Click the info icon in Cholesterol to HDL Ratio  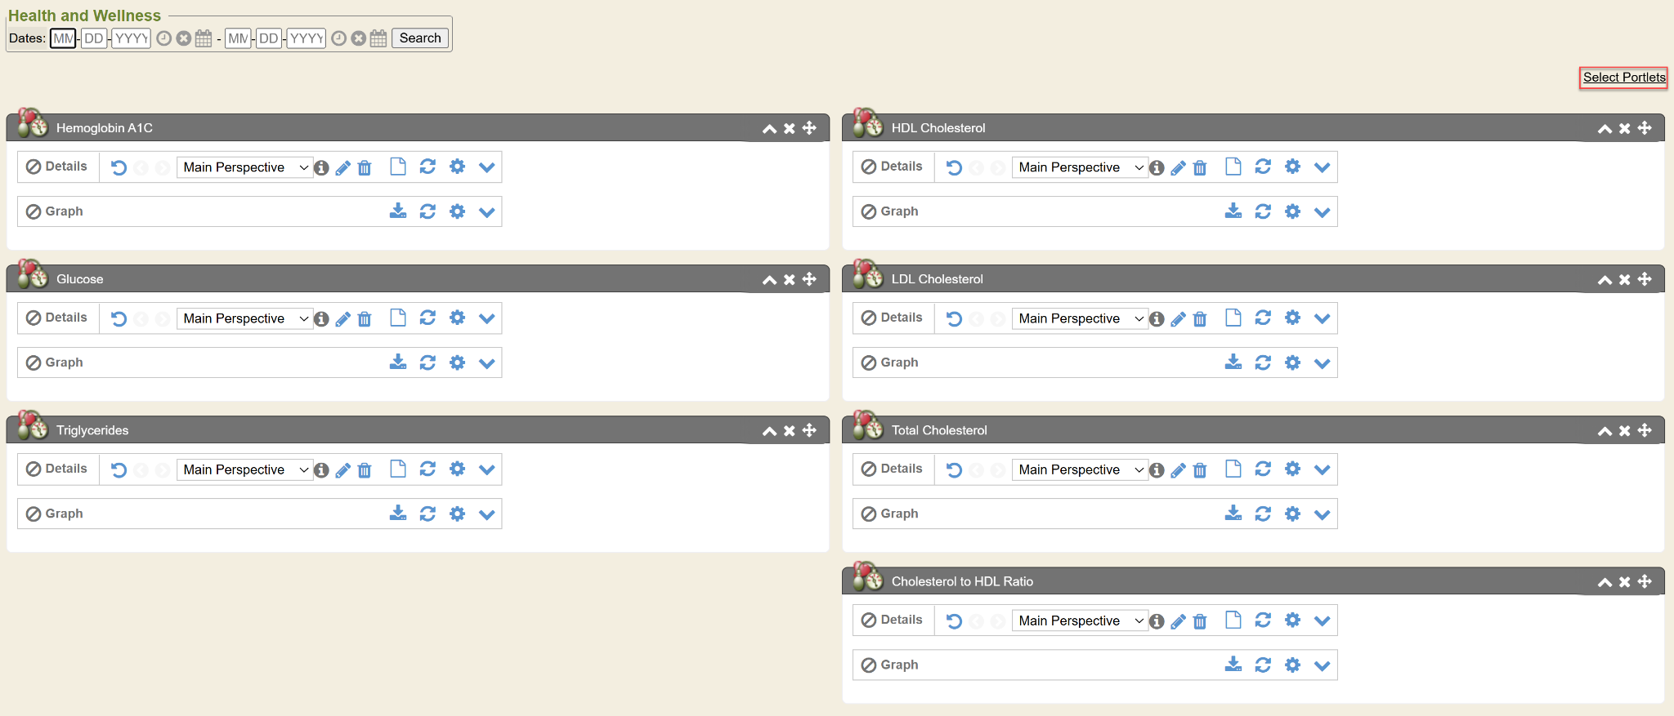coord(1157,621)
